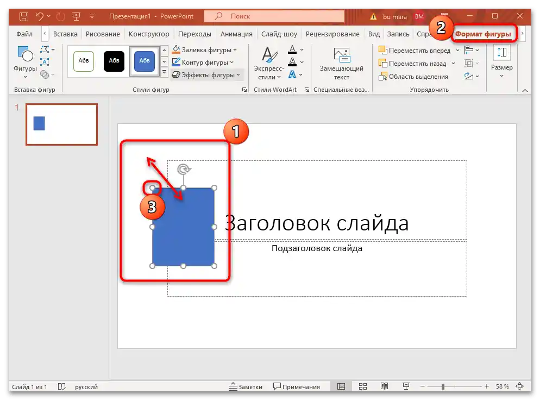Open the Rotate objects dropdown
The width and height of the screenshot is (540, 400).
(x=472, y=76)
